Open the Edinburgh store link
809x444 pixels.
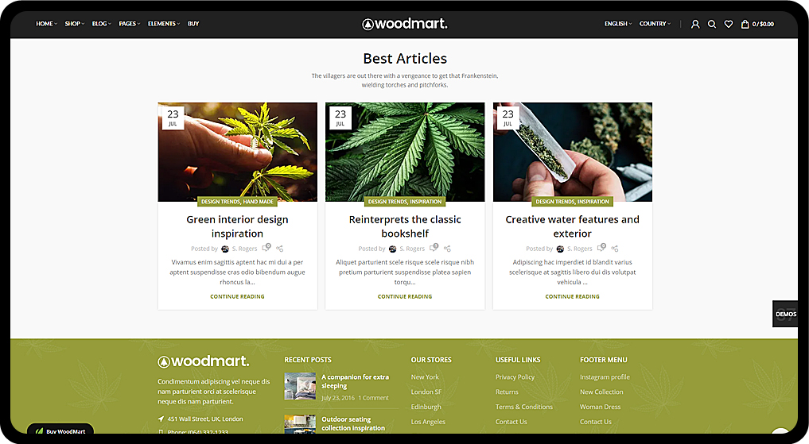pos(426,407)
